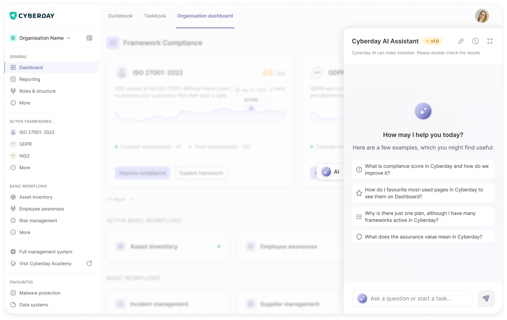Click the floating AI button
This screenshot has width=507, height=320.
tap(331, 172)
